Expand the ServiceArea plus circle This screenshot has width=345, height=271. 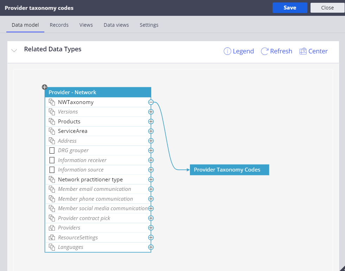pos(151,131)
